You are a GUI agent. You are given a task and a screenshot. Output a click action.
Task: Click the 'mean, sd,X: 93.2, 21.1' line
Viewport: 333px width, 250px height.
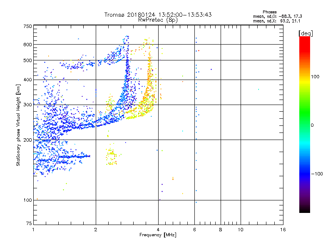(x=276, y=21)
